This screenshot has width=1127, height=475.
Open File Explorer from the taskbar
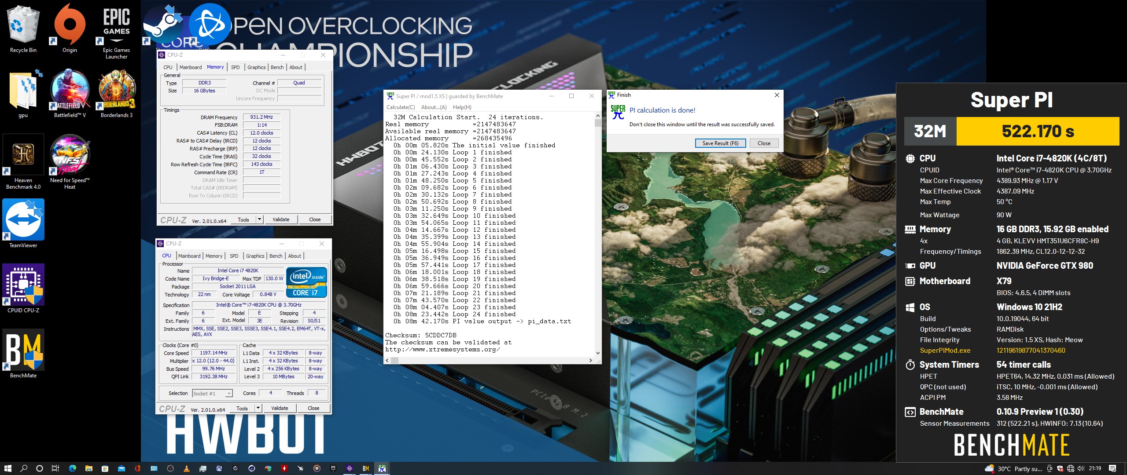click(88, 468)
